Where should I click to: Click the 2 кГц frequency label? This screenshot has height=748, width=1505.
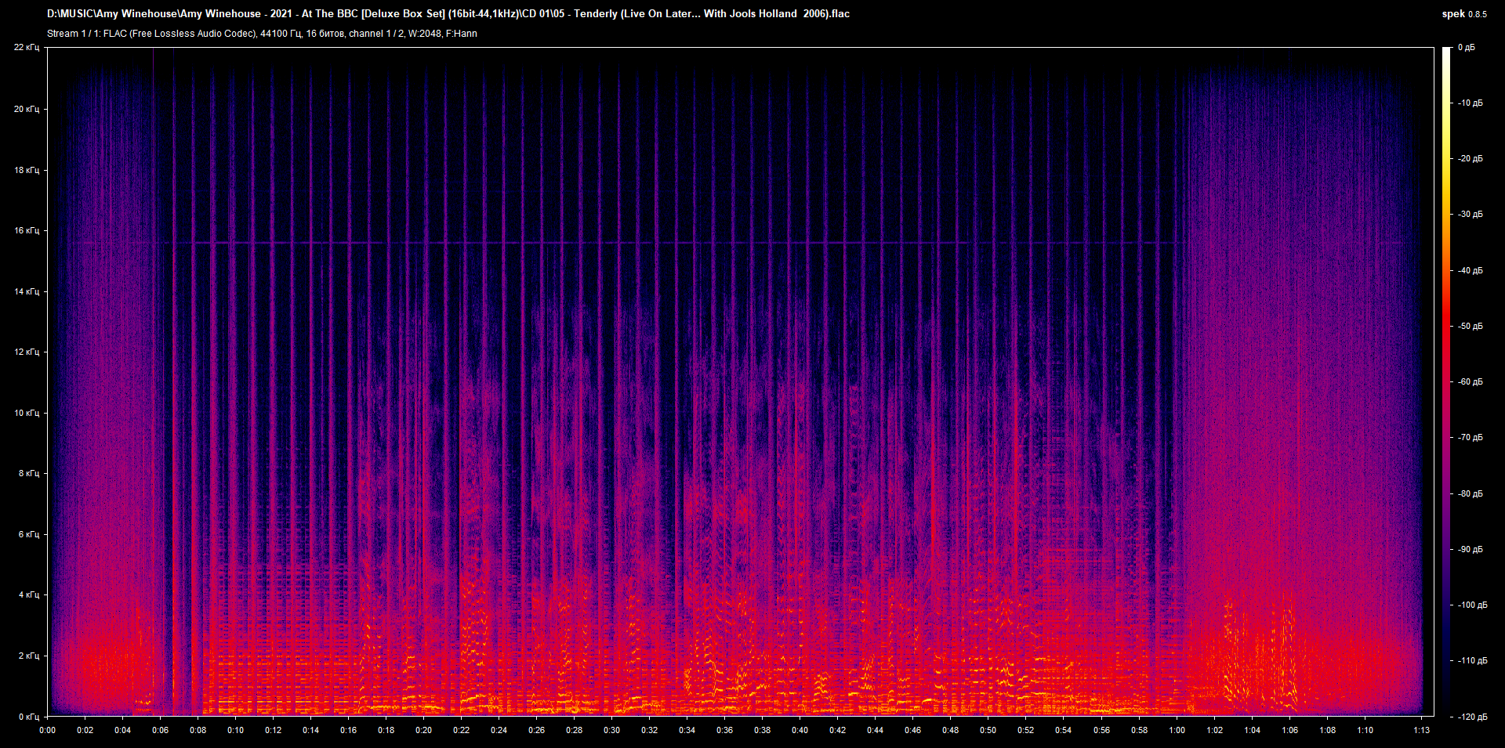point(28,656)
